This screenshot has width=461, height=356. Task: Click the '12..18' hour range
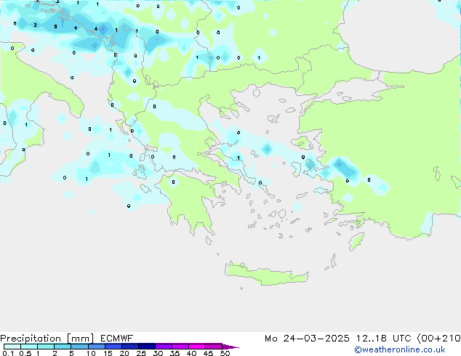(x=372, y=339)
